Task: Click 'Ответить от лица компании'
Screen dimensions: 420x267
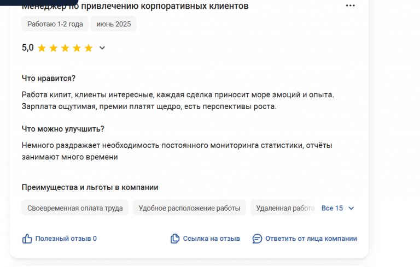Action: (x=311, y=239)
